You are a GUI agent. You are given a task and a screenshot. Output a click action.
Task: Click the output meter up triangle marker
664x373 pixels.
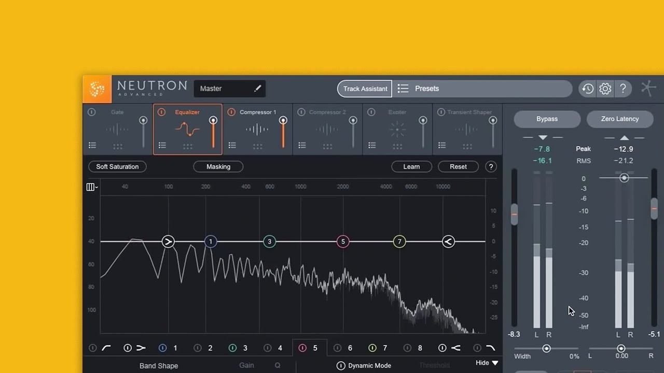pyautogui.click(x=625, y=137)
